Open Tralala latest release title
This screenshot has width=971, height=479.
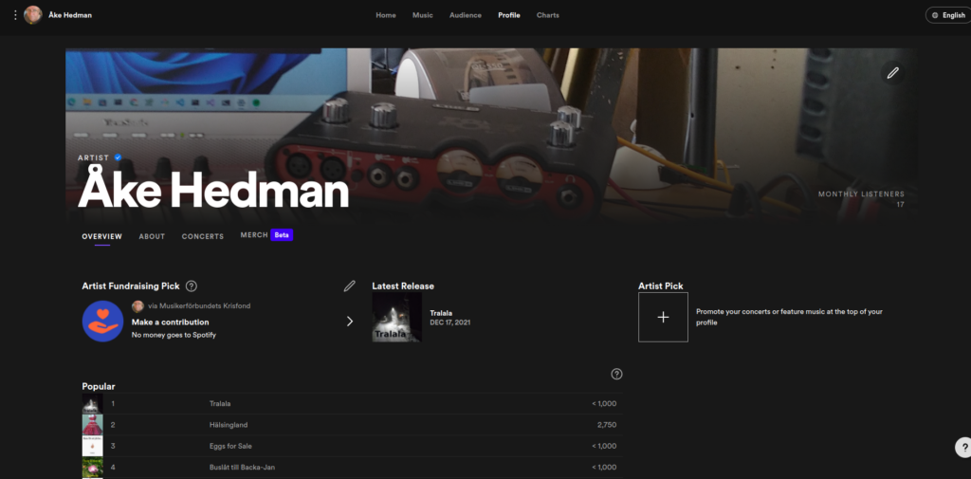pyautogui.click(x=442, y=313)
